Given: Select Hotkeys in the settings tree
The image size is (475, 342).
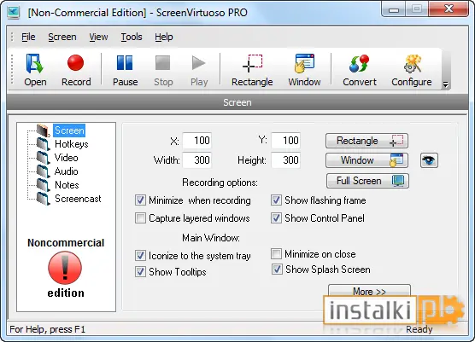Looking at the screenshot, I should pyautogui.click(x=72, y=144).
